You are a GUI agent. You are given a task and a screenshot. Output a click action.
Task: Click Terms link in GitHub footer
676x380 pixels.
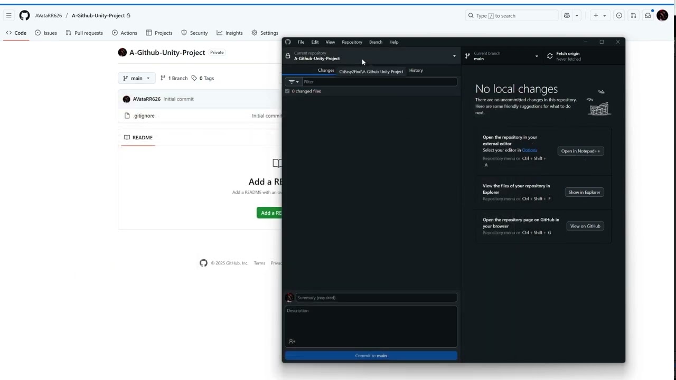point(259,263)
